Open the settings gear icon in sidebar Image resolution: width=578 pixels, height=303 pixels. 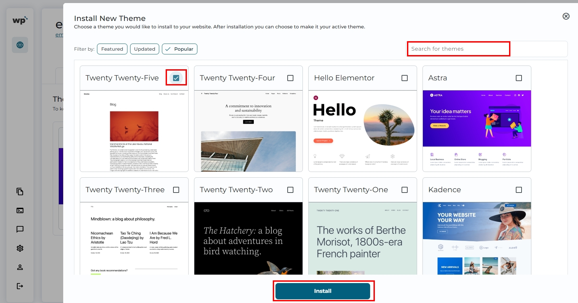pyautogui.click(x=20, y=248)
